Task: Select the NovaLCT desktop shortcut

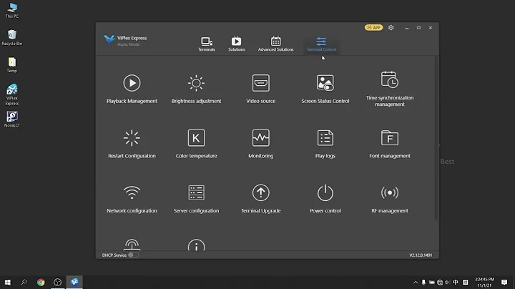Action: [x=12, y=119]
